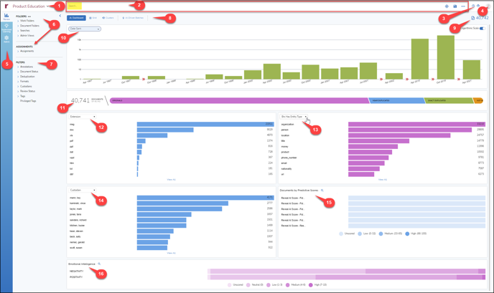Open the Date Sent dropdown
Screen dimensions: 494x293
pyautogui.click(x=85, y=29)
